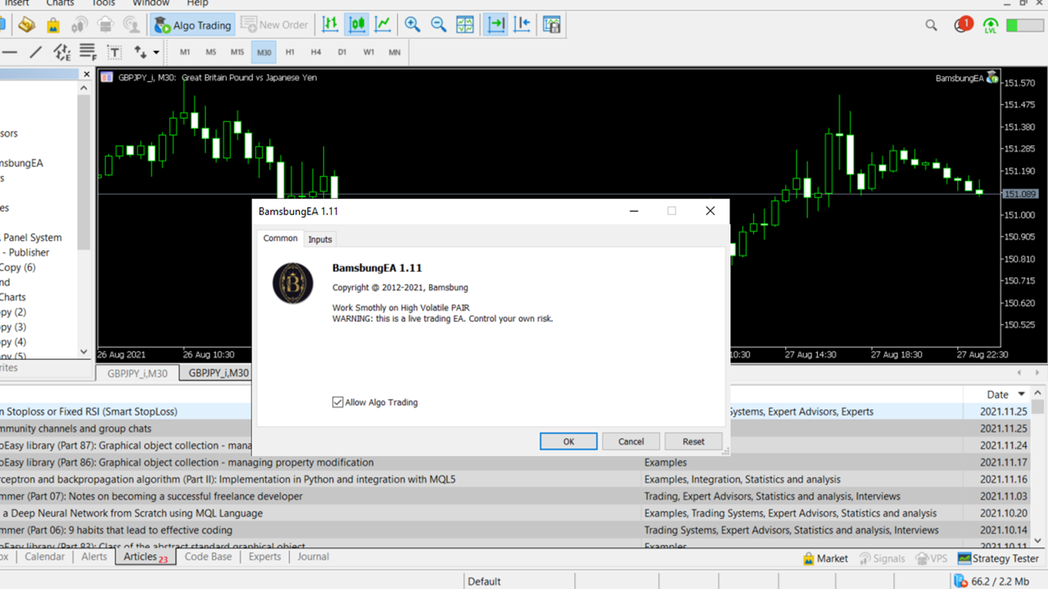The height and width of the screenshot is (589, 1048).
Task: Click the Zoom Out magnifier icon
Action: click(439, 25)
